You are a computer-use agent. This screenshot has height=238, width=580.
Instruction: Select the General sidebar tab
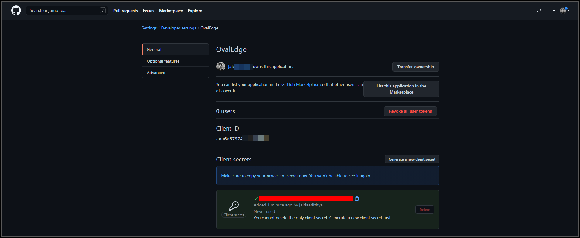point(175,49)
